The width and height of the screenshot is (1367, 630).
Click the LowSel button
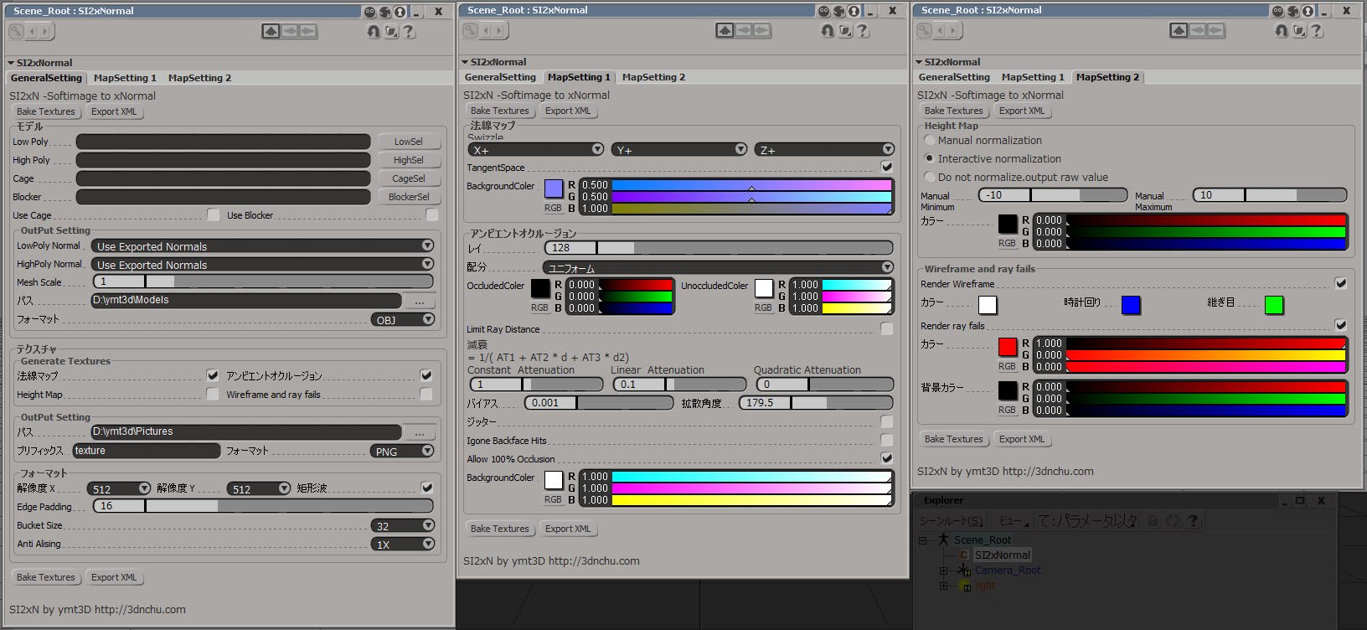point(409,142)
